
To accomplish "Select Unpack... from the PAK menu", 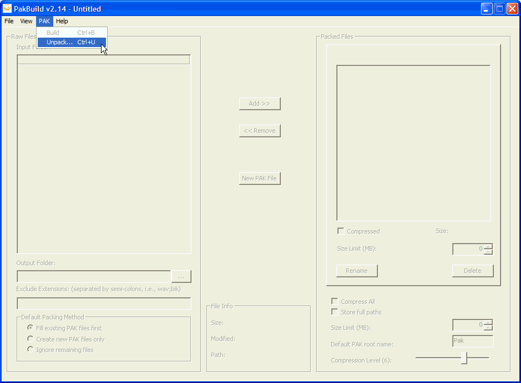I will click(72, 43).
